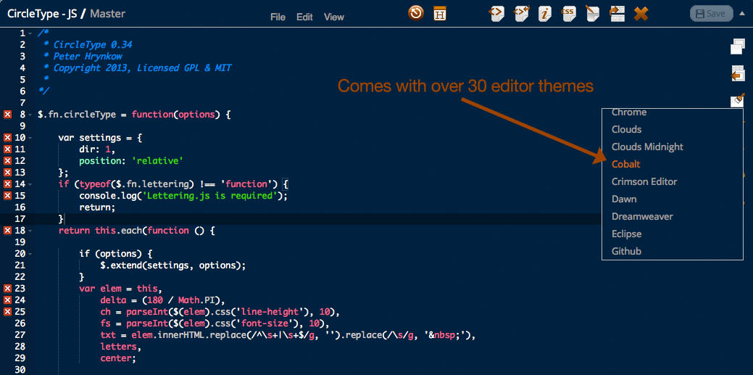The width and height of the screenshot is (753, 375).
Task: Collapse the code fold at line 10
Action: (29, 138)
